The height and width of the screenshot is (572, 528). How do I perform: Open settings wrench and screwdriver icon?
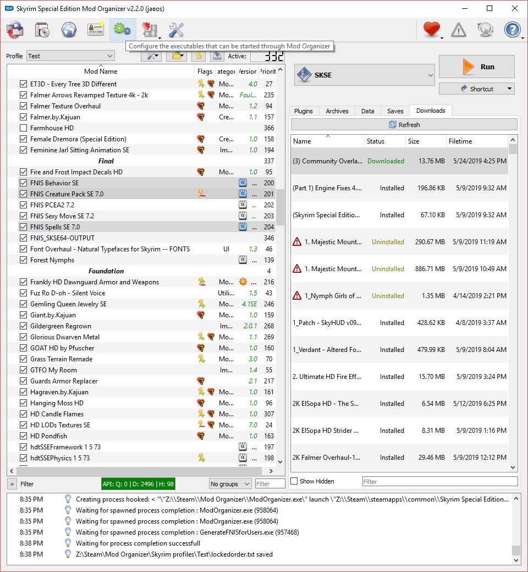tap(176, 30)
